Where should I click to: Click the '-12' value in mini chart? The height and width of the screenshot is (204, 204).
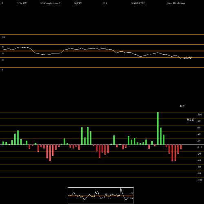coord(131,193)
